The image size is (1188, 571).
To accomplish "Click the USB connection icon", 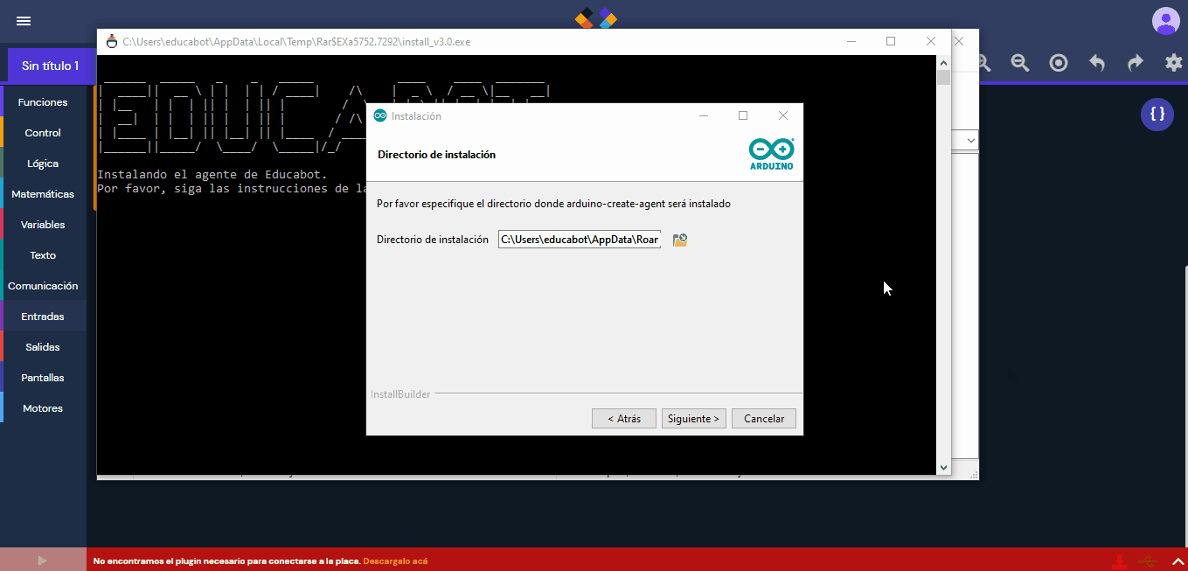I will click(x=1148, y=561).
